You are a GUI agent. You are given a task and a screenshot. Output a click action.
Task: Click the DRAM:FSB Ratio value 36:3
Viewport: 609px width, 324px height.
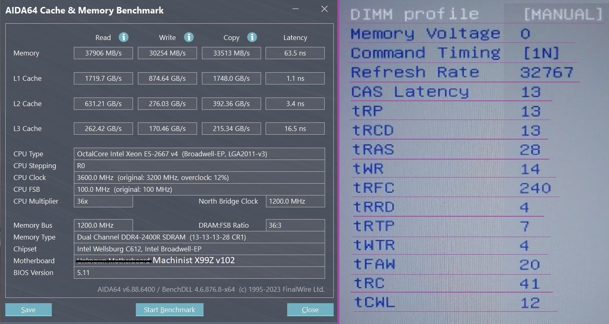coord(295,225)
